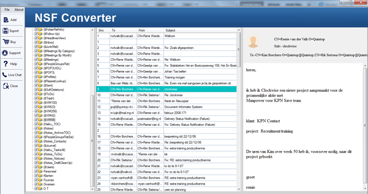Click the ($Trash) folder icon
The height and width of the screenshot is (194, 368).
click(40, 98)
